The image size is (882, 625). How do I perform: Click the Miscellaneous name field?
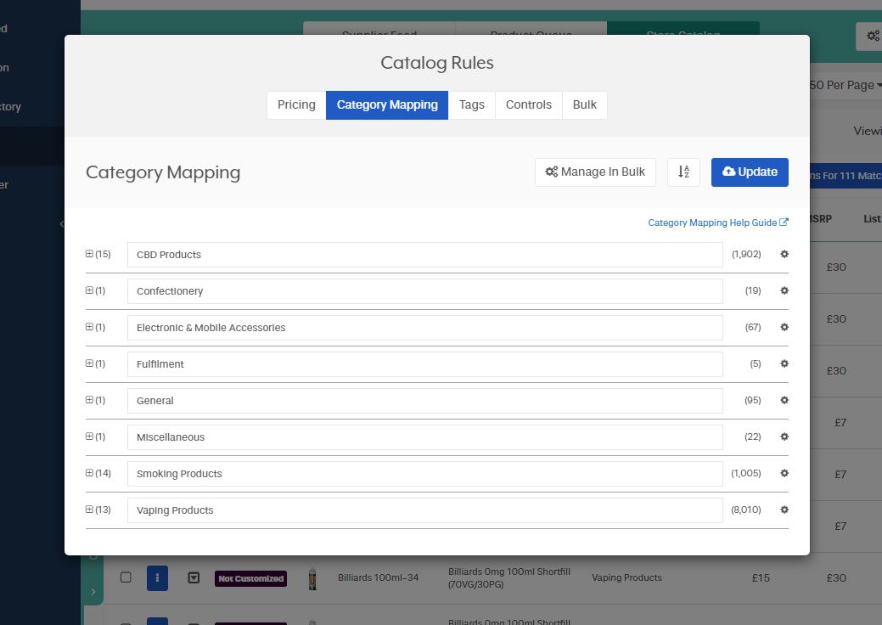[x=425, y=437]
